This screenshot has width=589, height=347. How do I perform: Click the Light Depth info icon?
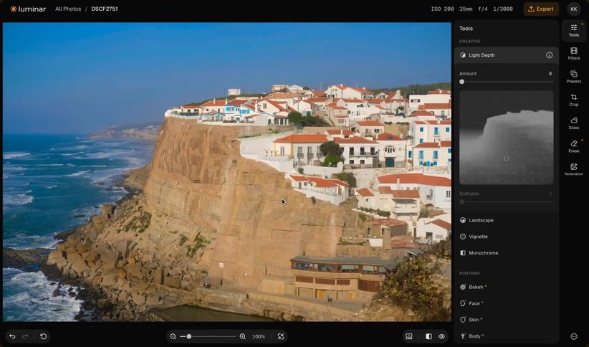[x=549, y=55]
